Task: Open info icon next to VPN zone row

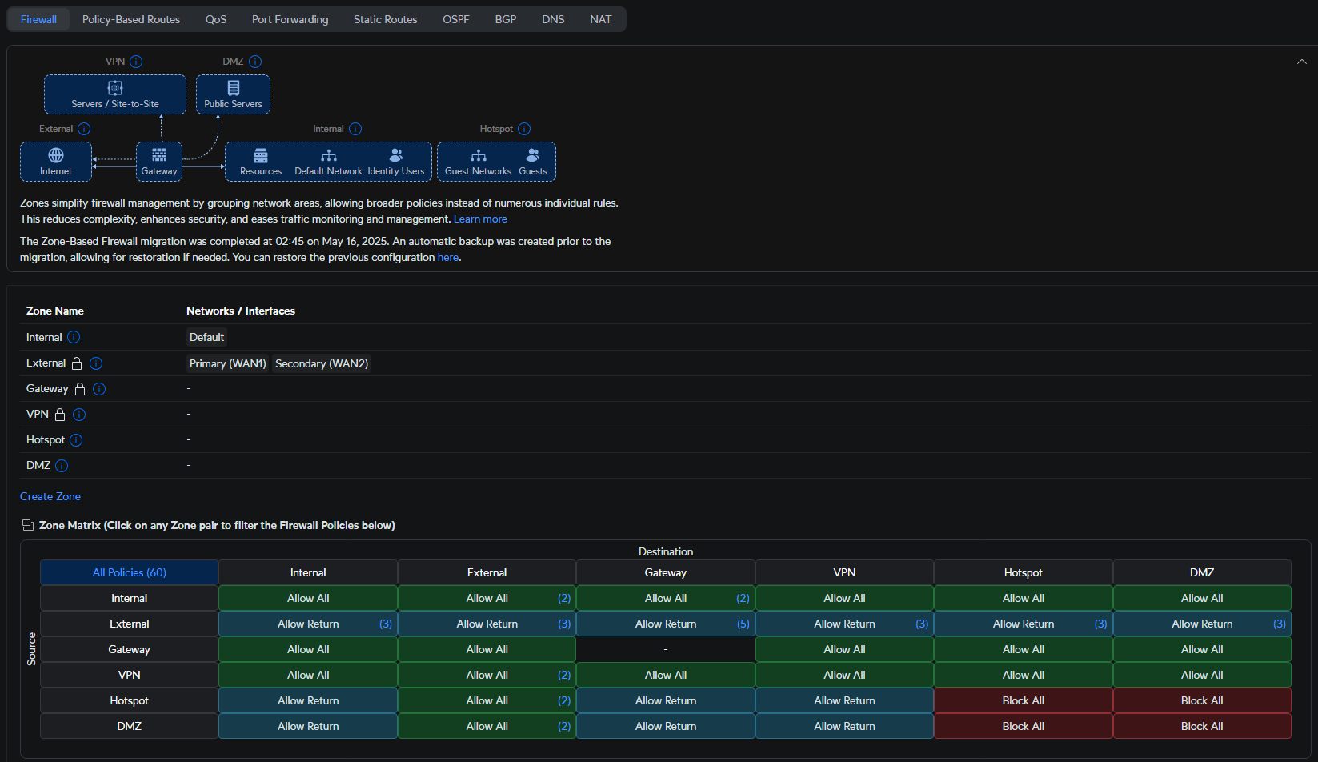Action: pos(79,415)
